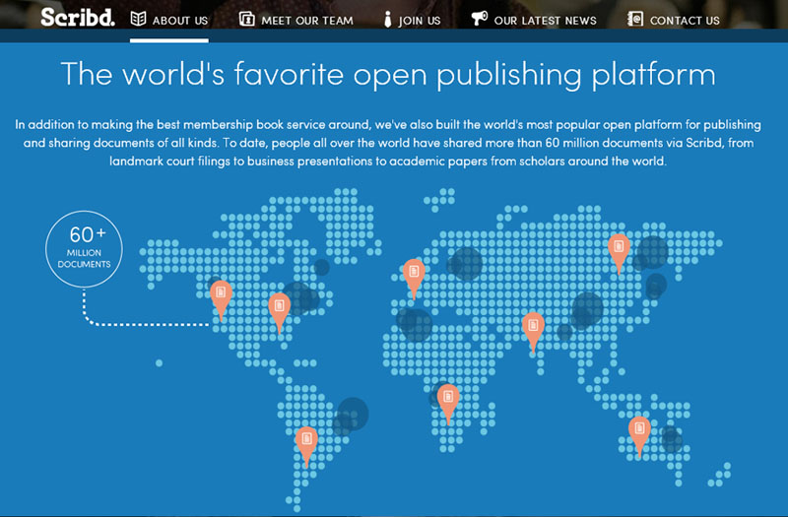Open Our Latest News section

click(546, 21)
